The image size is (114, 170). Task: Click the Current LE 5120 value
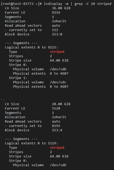(56, 108)
